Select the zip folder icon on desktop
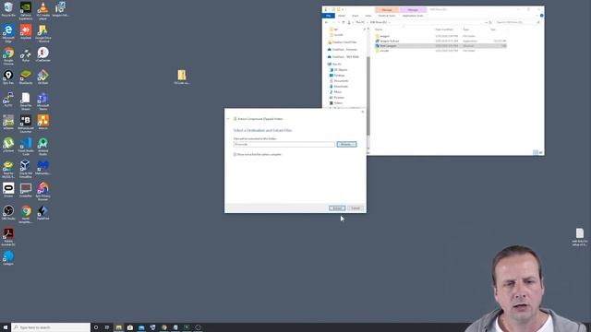Image resolution: width=591 pixels, height=332 pixels. click(182, 77)
